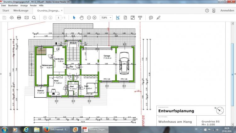Click the sign pen tool icon
This screenshot has width=236, height=133.
click(159, 18)
